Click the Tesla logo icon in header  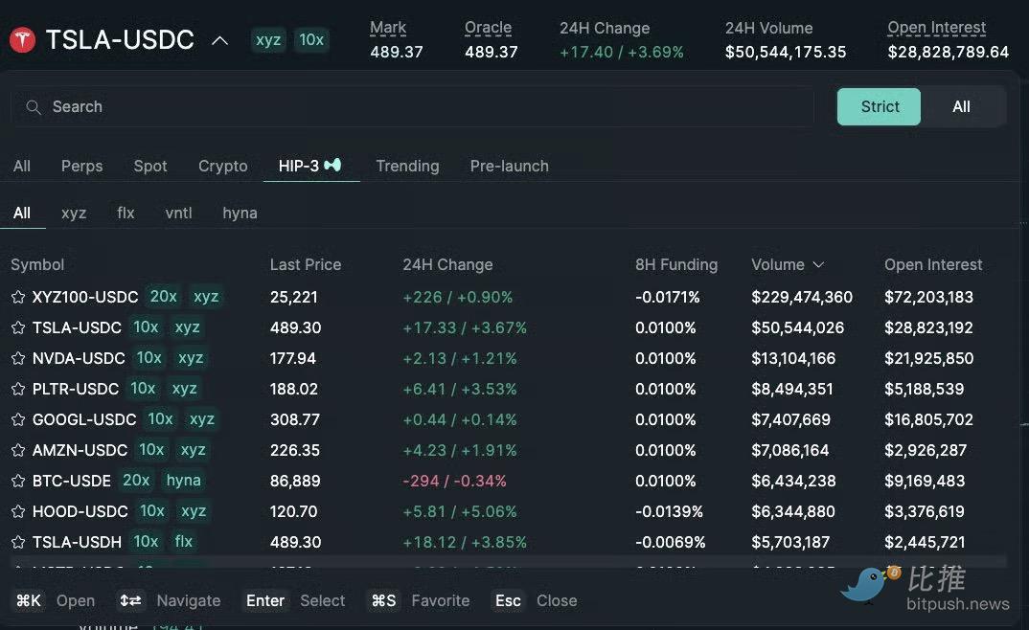(22, 40)
